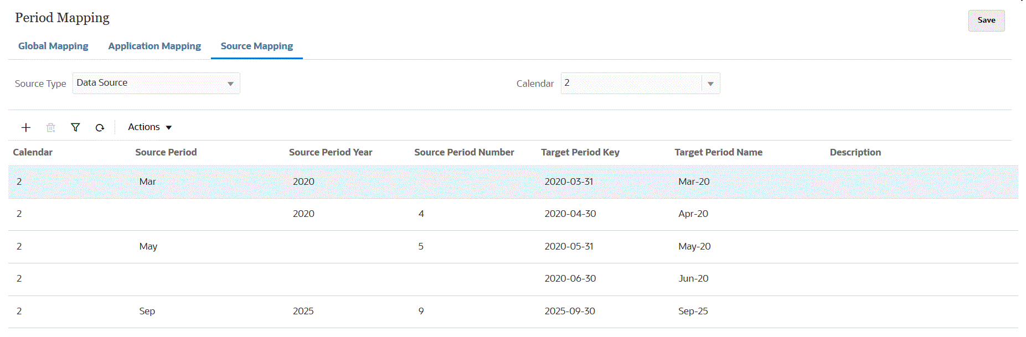Click the Description column header
This screenshot has height=337, width=1026.
[855, 152]
